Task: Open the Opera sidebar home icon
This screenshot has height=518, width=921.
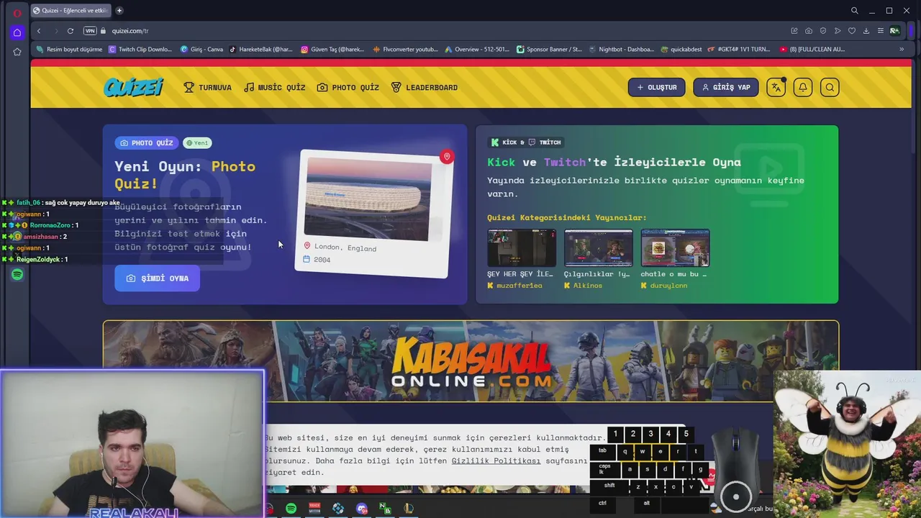Action: point(17,32)
